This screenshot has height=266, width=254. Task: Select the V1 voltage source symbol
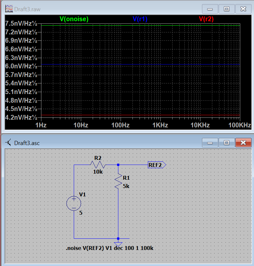click(74, 203)
